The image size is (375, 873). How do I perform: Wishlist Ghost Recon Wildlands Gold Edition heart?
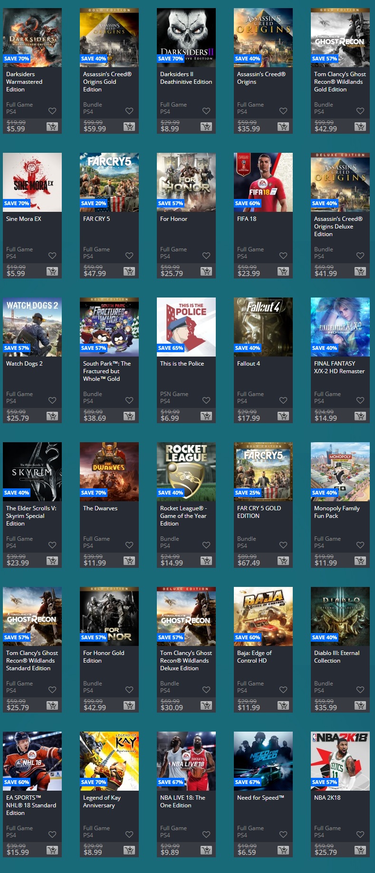point(360,111)
